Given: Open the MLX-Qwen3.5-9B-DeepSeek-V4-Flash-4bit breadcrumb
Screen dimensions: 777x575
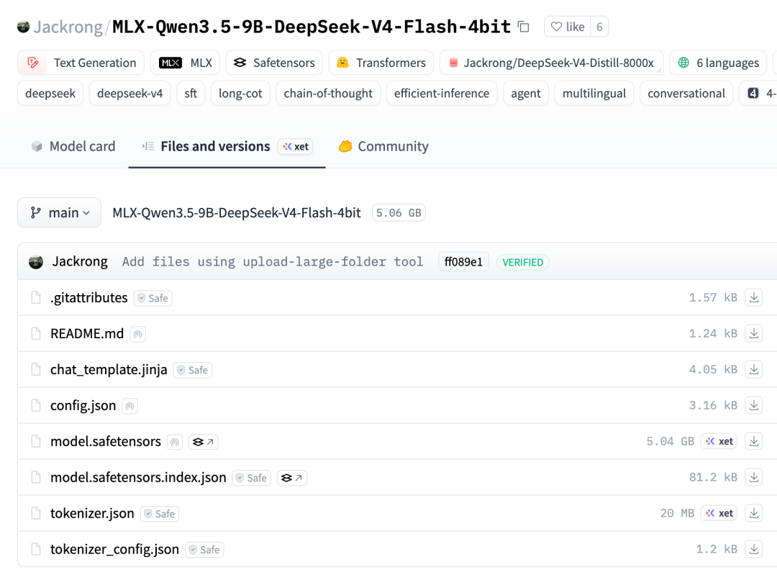Looking at the screenshot, I should point(237,212).
